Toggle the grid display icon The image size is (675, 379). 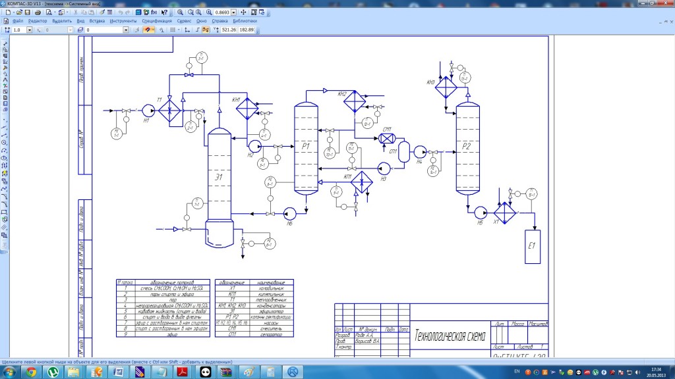173,30
